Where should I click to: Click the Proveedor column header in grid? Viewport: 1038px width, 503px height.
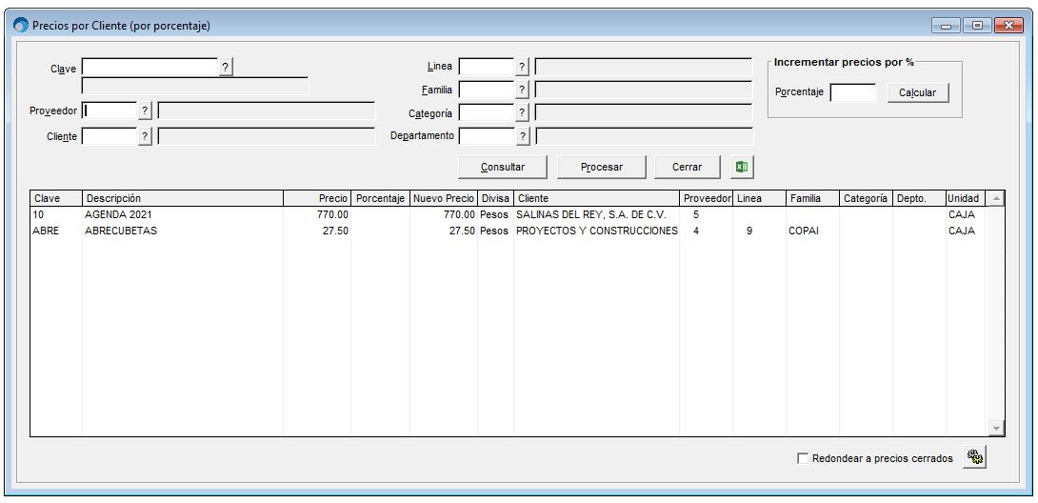pos(707,198)
